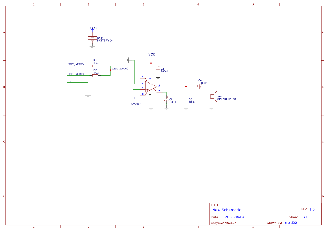327x231 pixels.
Task: Select capacitor C2 100uF
Action: (x=166, y=100)
